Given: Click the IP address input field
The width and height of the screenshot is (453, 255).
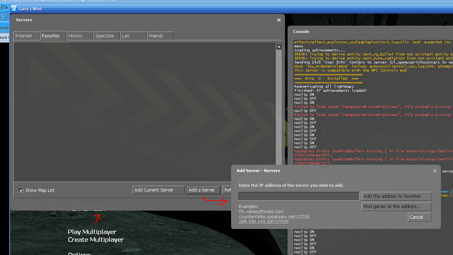Looking at the screenshot, I should pos(299,196).
